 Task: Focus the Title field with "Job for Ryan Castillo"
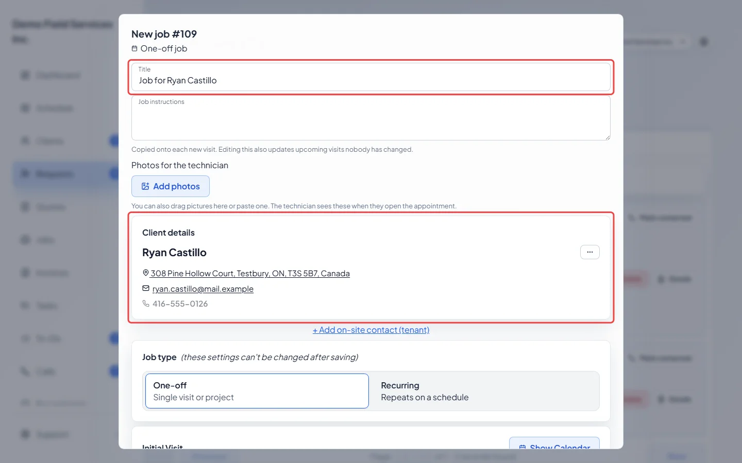(371, 77)
